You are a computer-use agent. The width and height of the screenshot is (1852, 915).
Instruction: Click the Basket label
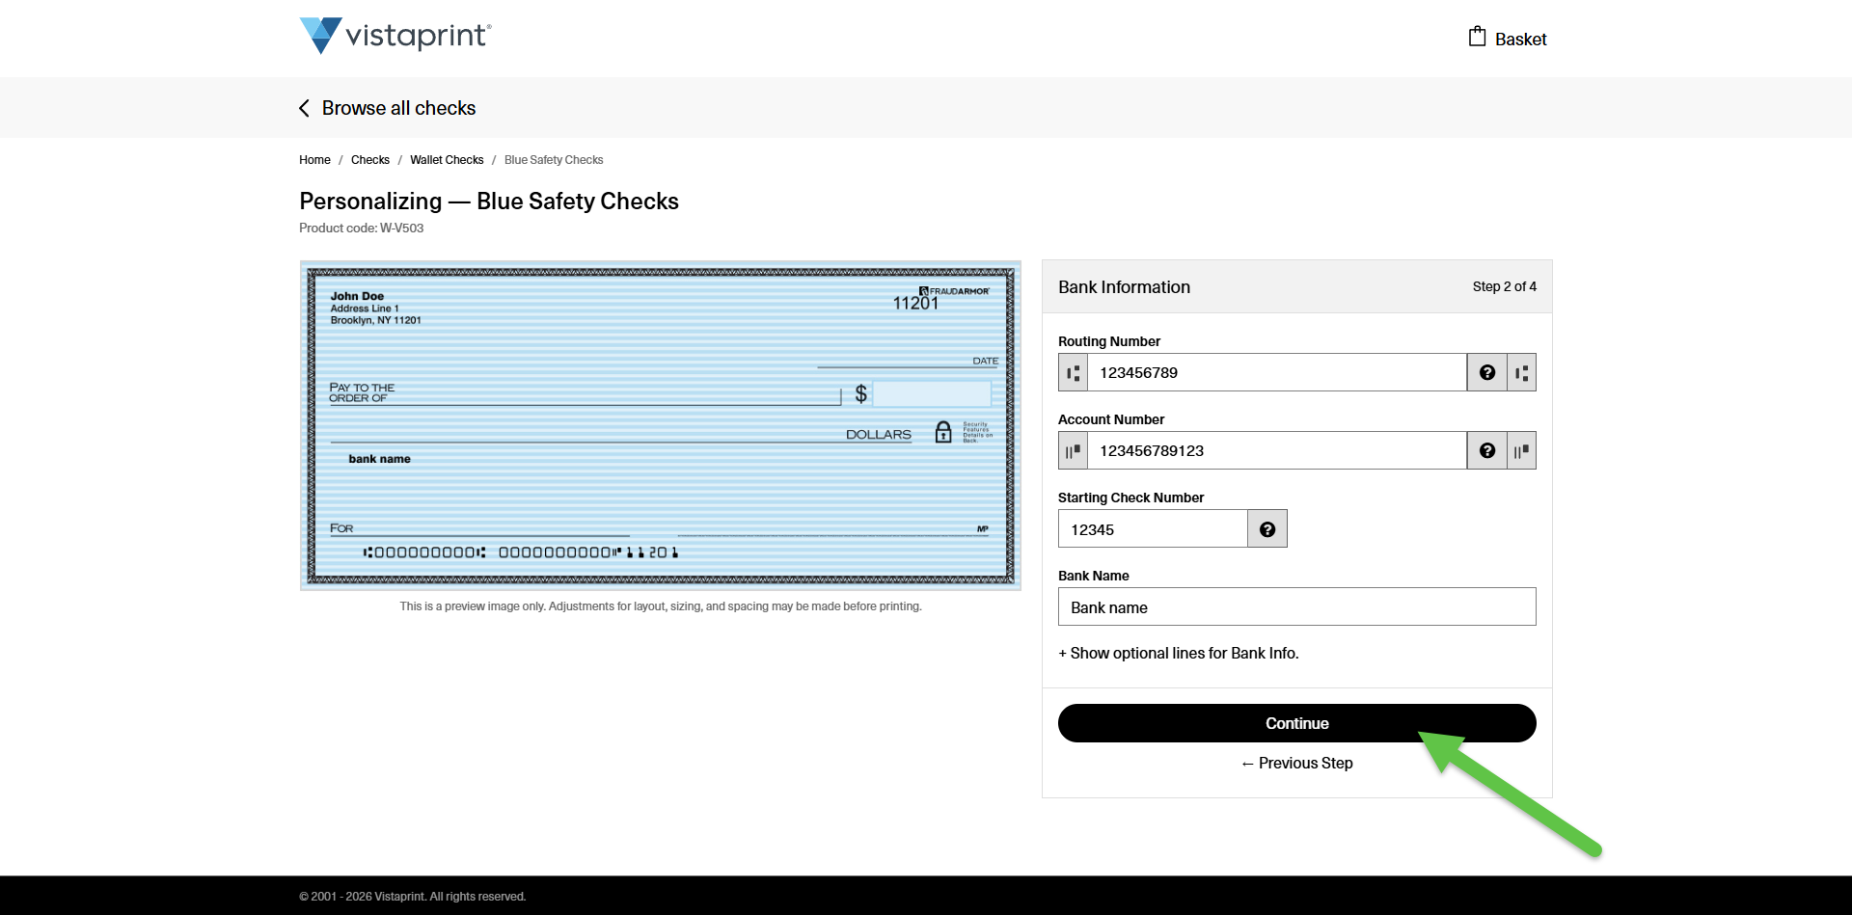(1520, 40)
